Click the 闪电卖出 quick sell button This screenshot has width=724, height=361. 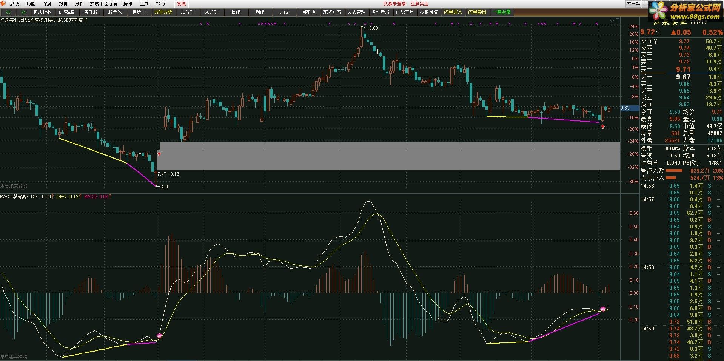click(x=477, y=12)
